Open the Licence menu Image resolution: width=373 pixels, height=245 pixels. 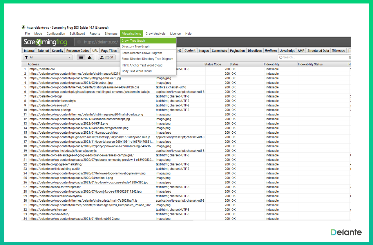[175, 34]
